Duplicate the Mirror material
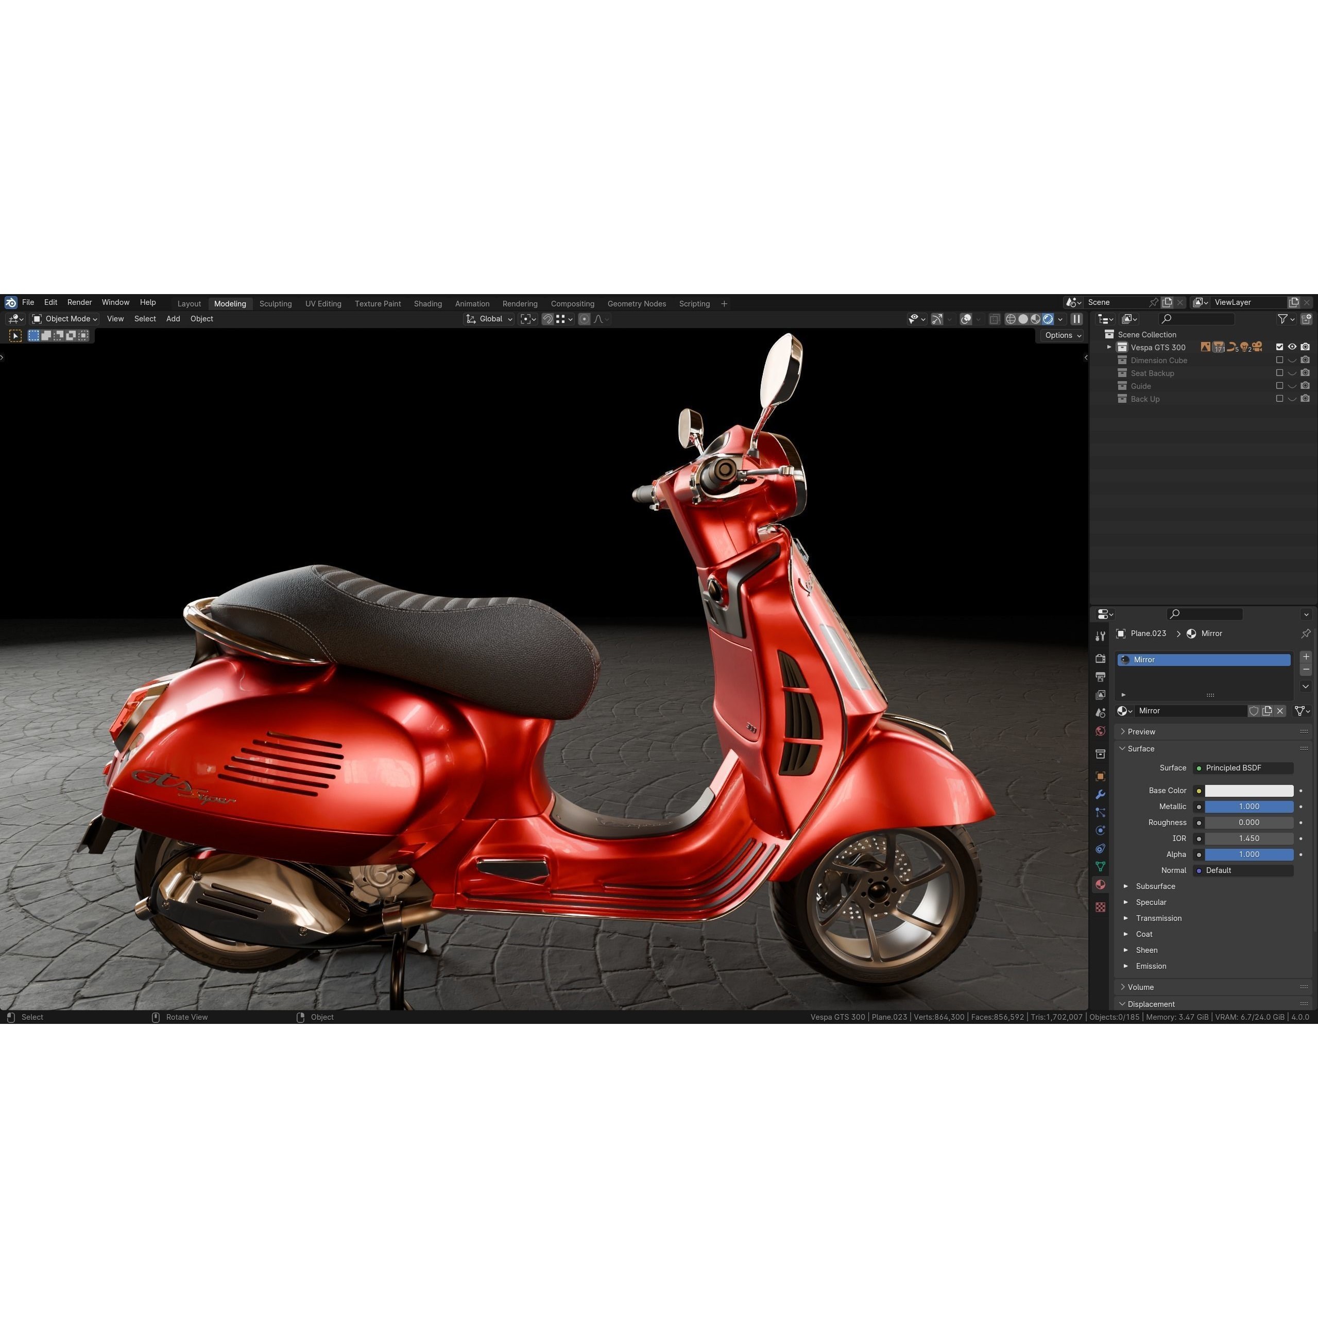Image resolution: width=1318 pixels, height=1318 pixels. coord(1267,711)
